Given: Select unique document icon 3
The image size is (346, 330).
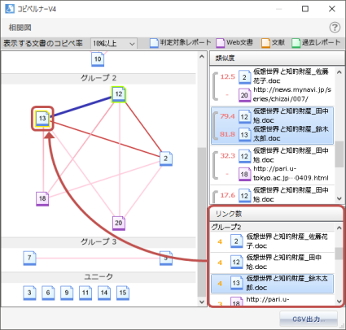Looking at the screenshot, I should pos(29,293).
